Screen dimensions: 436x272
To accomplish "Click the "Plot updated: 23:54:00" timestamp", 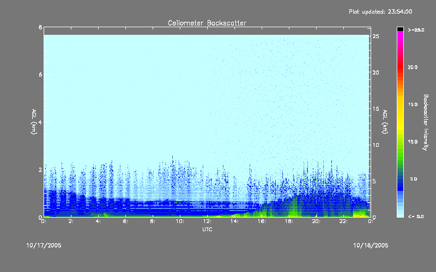I will [380, 11].
